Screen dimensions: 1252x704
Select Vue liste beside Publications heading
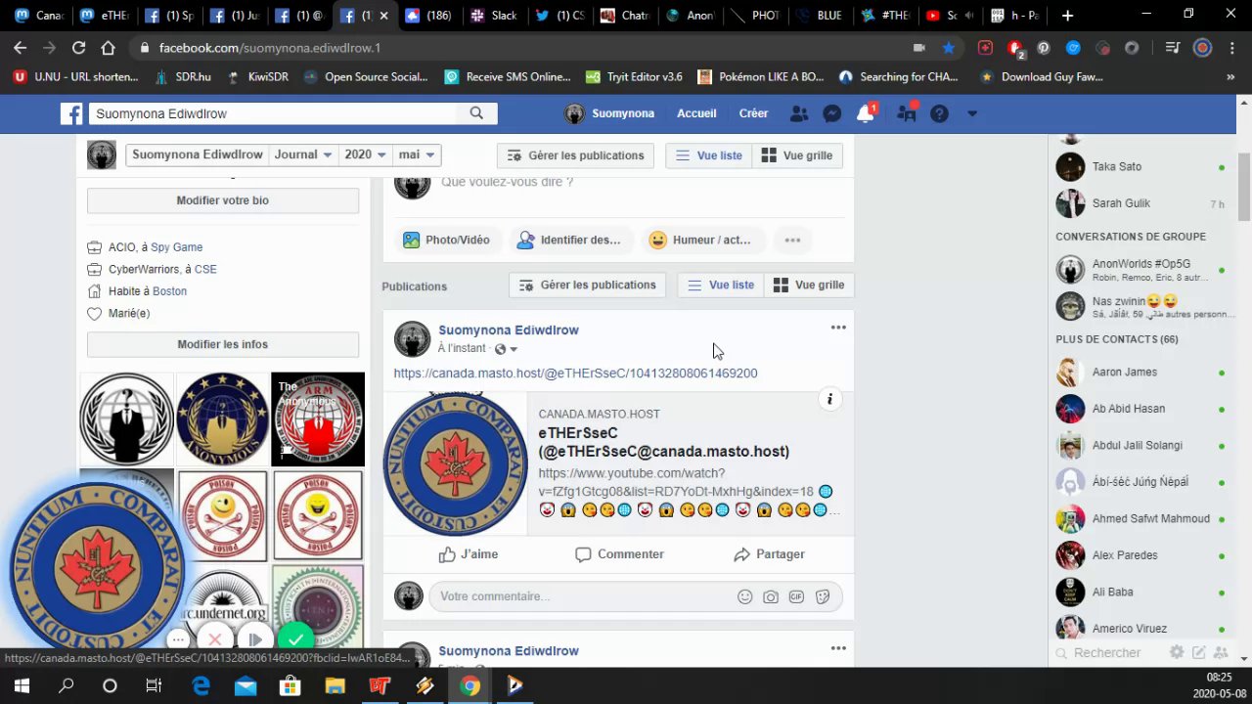pos(721,285)
